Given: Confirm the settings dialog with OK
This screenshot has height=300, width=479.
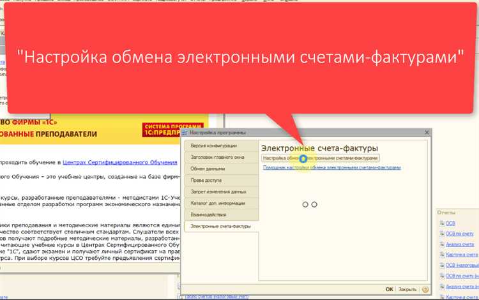Looking at the screenshot, I should [x=389, y=289].
